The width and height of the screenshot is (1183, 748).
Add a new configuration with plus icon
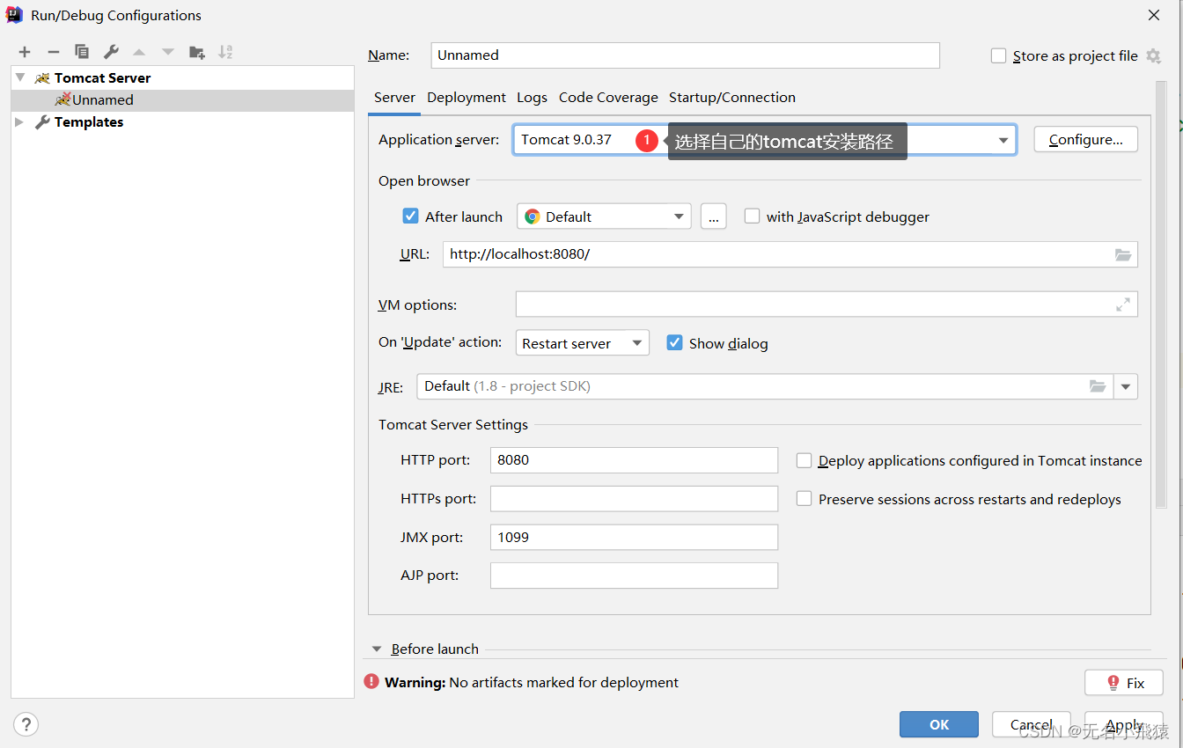[25, 52]
